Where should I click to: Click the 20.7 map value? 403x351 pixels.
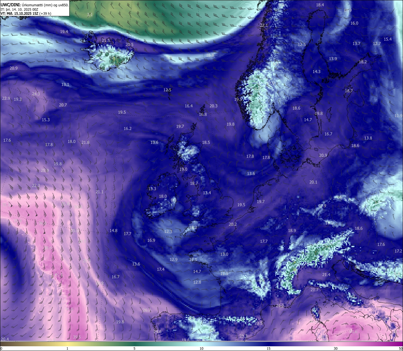pos(63,105)
